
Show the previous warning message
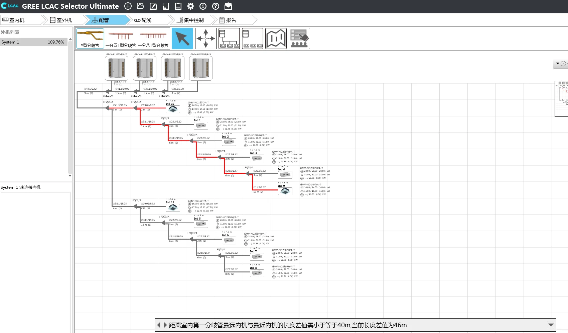pyautogui.click(x=159, y=325)
